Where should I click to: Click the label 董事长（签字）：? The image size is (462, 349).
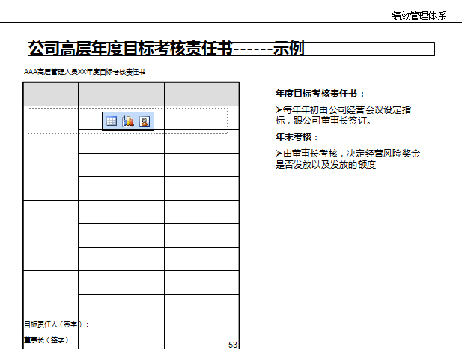pyautogui.click(x=49, y=340)
